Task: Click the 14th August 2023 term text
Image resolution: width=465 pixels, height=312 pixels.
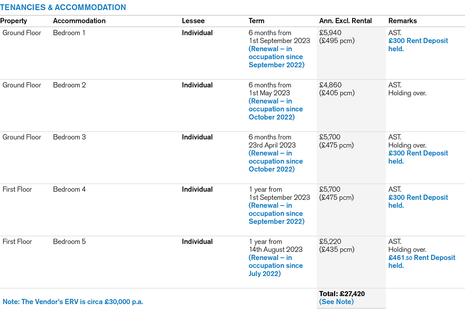Action: [x=276, y=250]
